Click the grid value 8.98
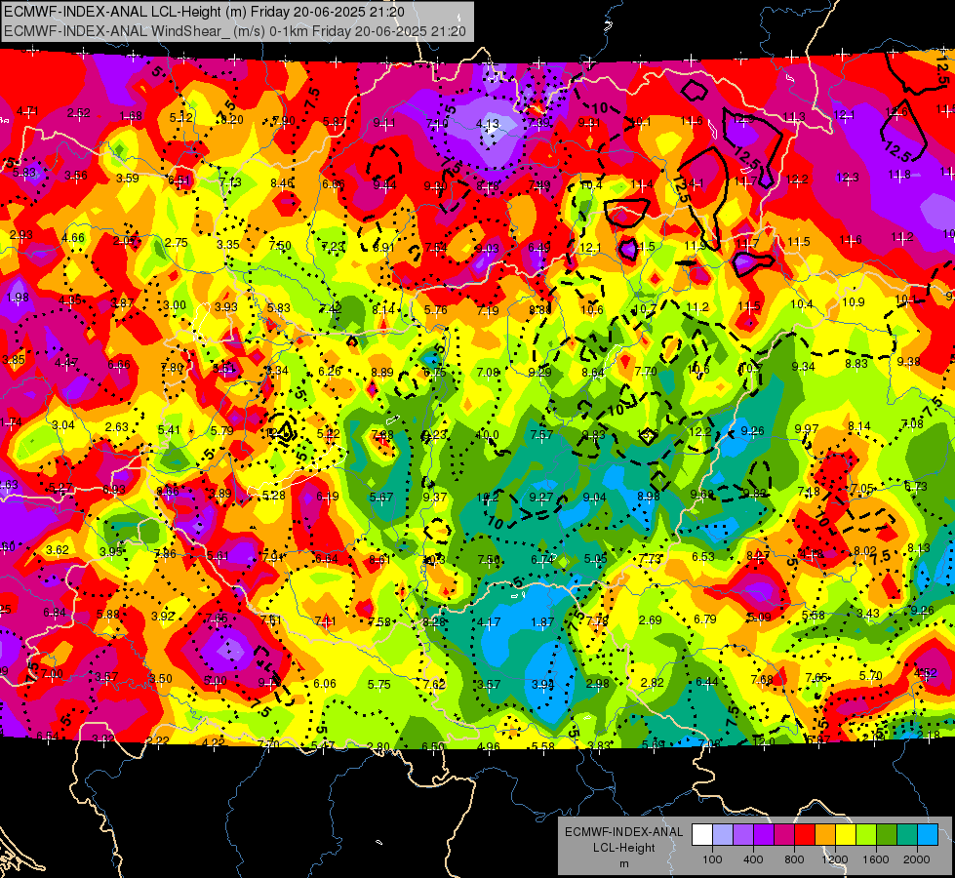The width and height of the screenshot is (955, 878). pos(648,496)
